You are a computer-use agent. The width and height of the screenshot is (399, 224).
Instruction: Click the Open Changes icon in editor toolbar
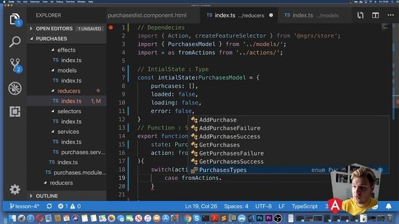tap(360, 15)
